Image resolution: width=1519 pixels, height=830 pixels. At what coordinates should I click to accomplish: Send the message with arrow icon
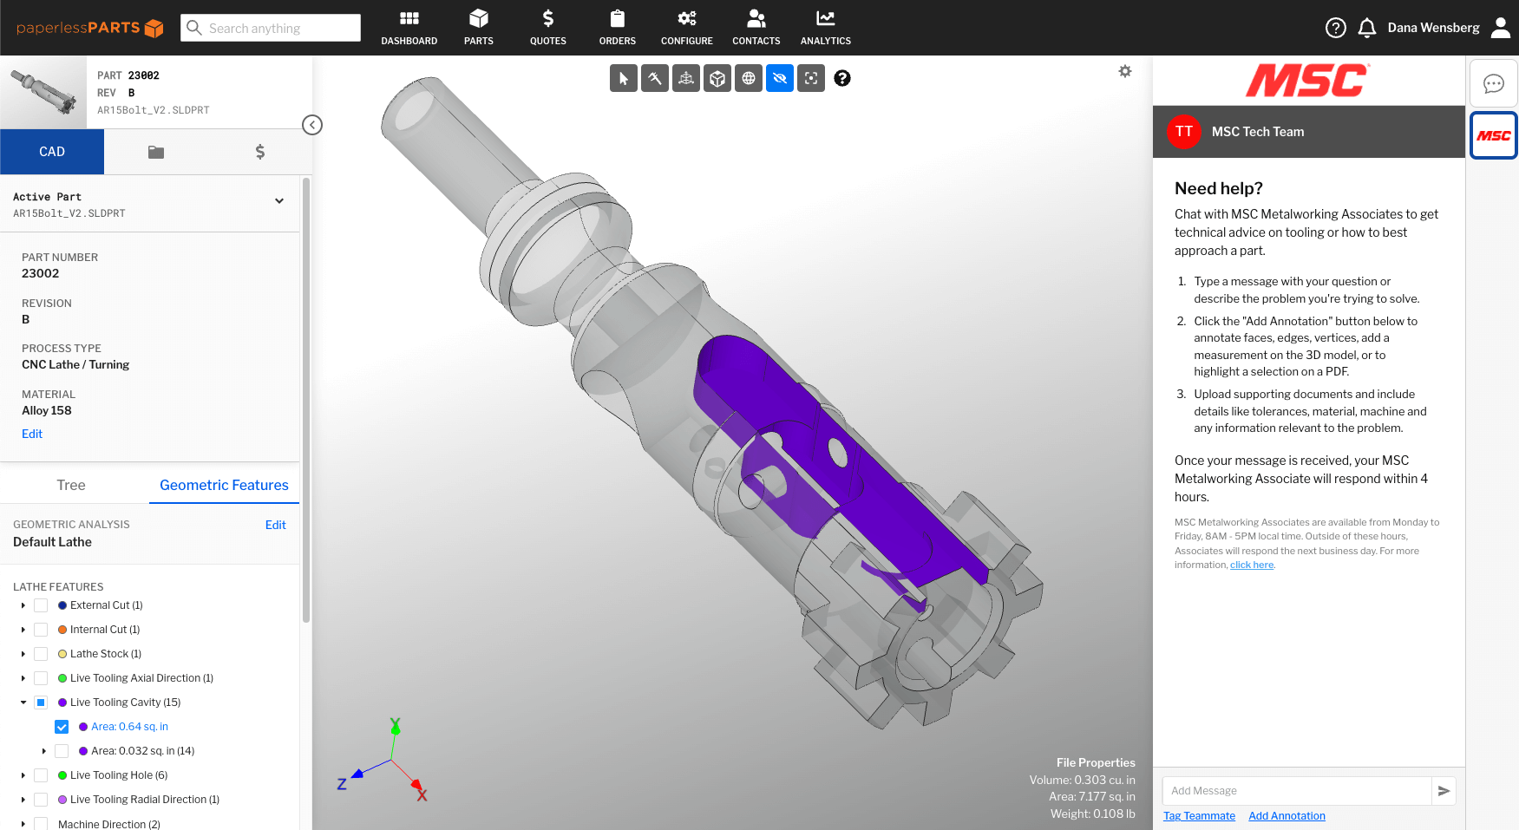pyautogui.click(x=1444, y=791)
